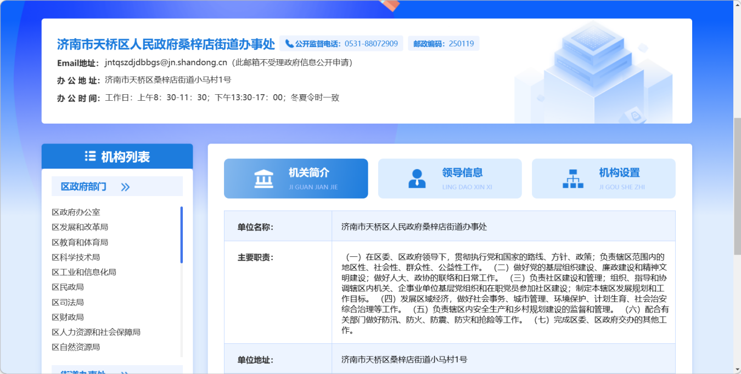
Task: Click the 单位名称 label cell
Action: [278, 226]
